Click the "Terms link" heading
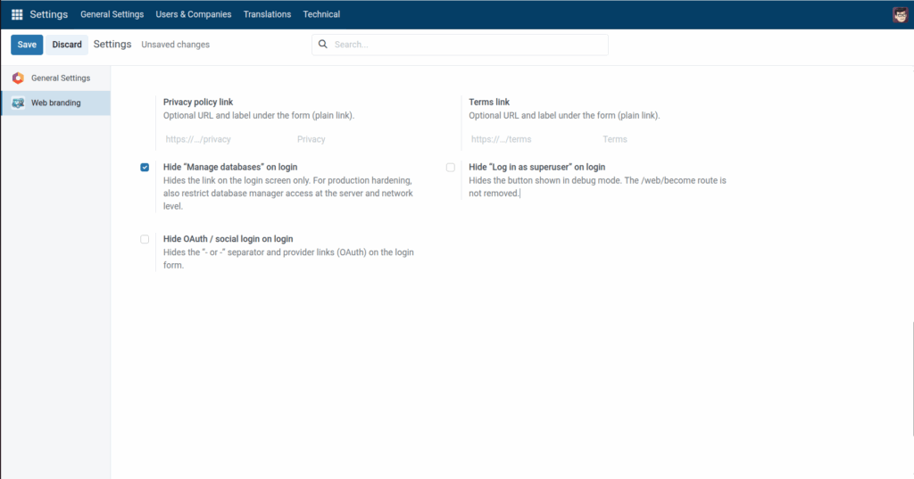Image resolution: width=914 pixels, height=479 pixels. (x=489, y=102)
